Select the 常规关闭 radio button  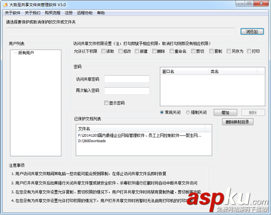point(162,112)
